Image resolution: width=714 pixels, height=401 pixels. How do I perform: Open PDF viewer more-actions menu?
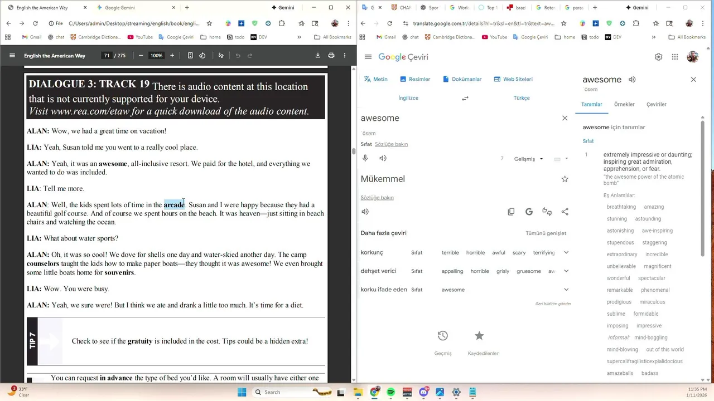tap(345, 56)
